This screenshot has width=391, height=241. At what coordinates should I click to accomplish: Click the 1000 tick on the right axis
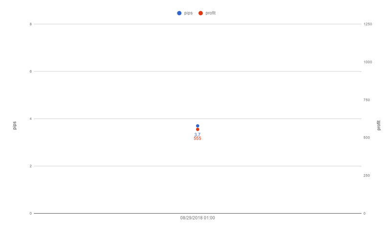[x=368, y=62]
